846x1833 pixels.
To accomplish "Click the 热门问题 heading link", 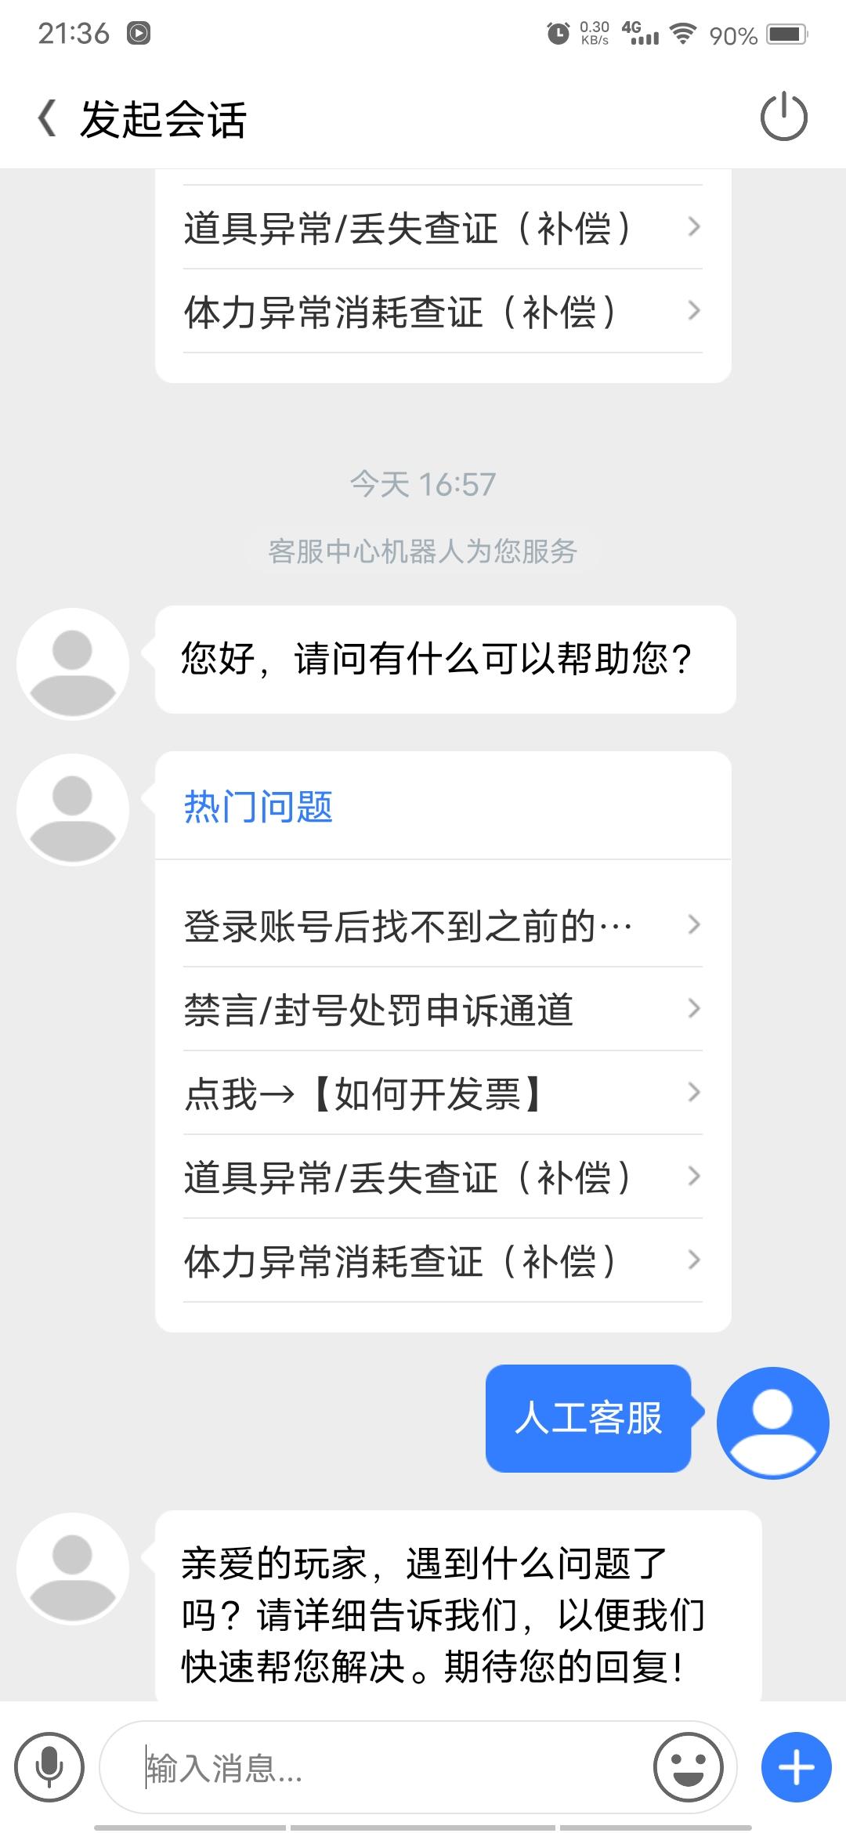I will click(258, 807).
